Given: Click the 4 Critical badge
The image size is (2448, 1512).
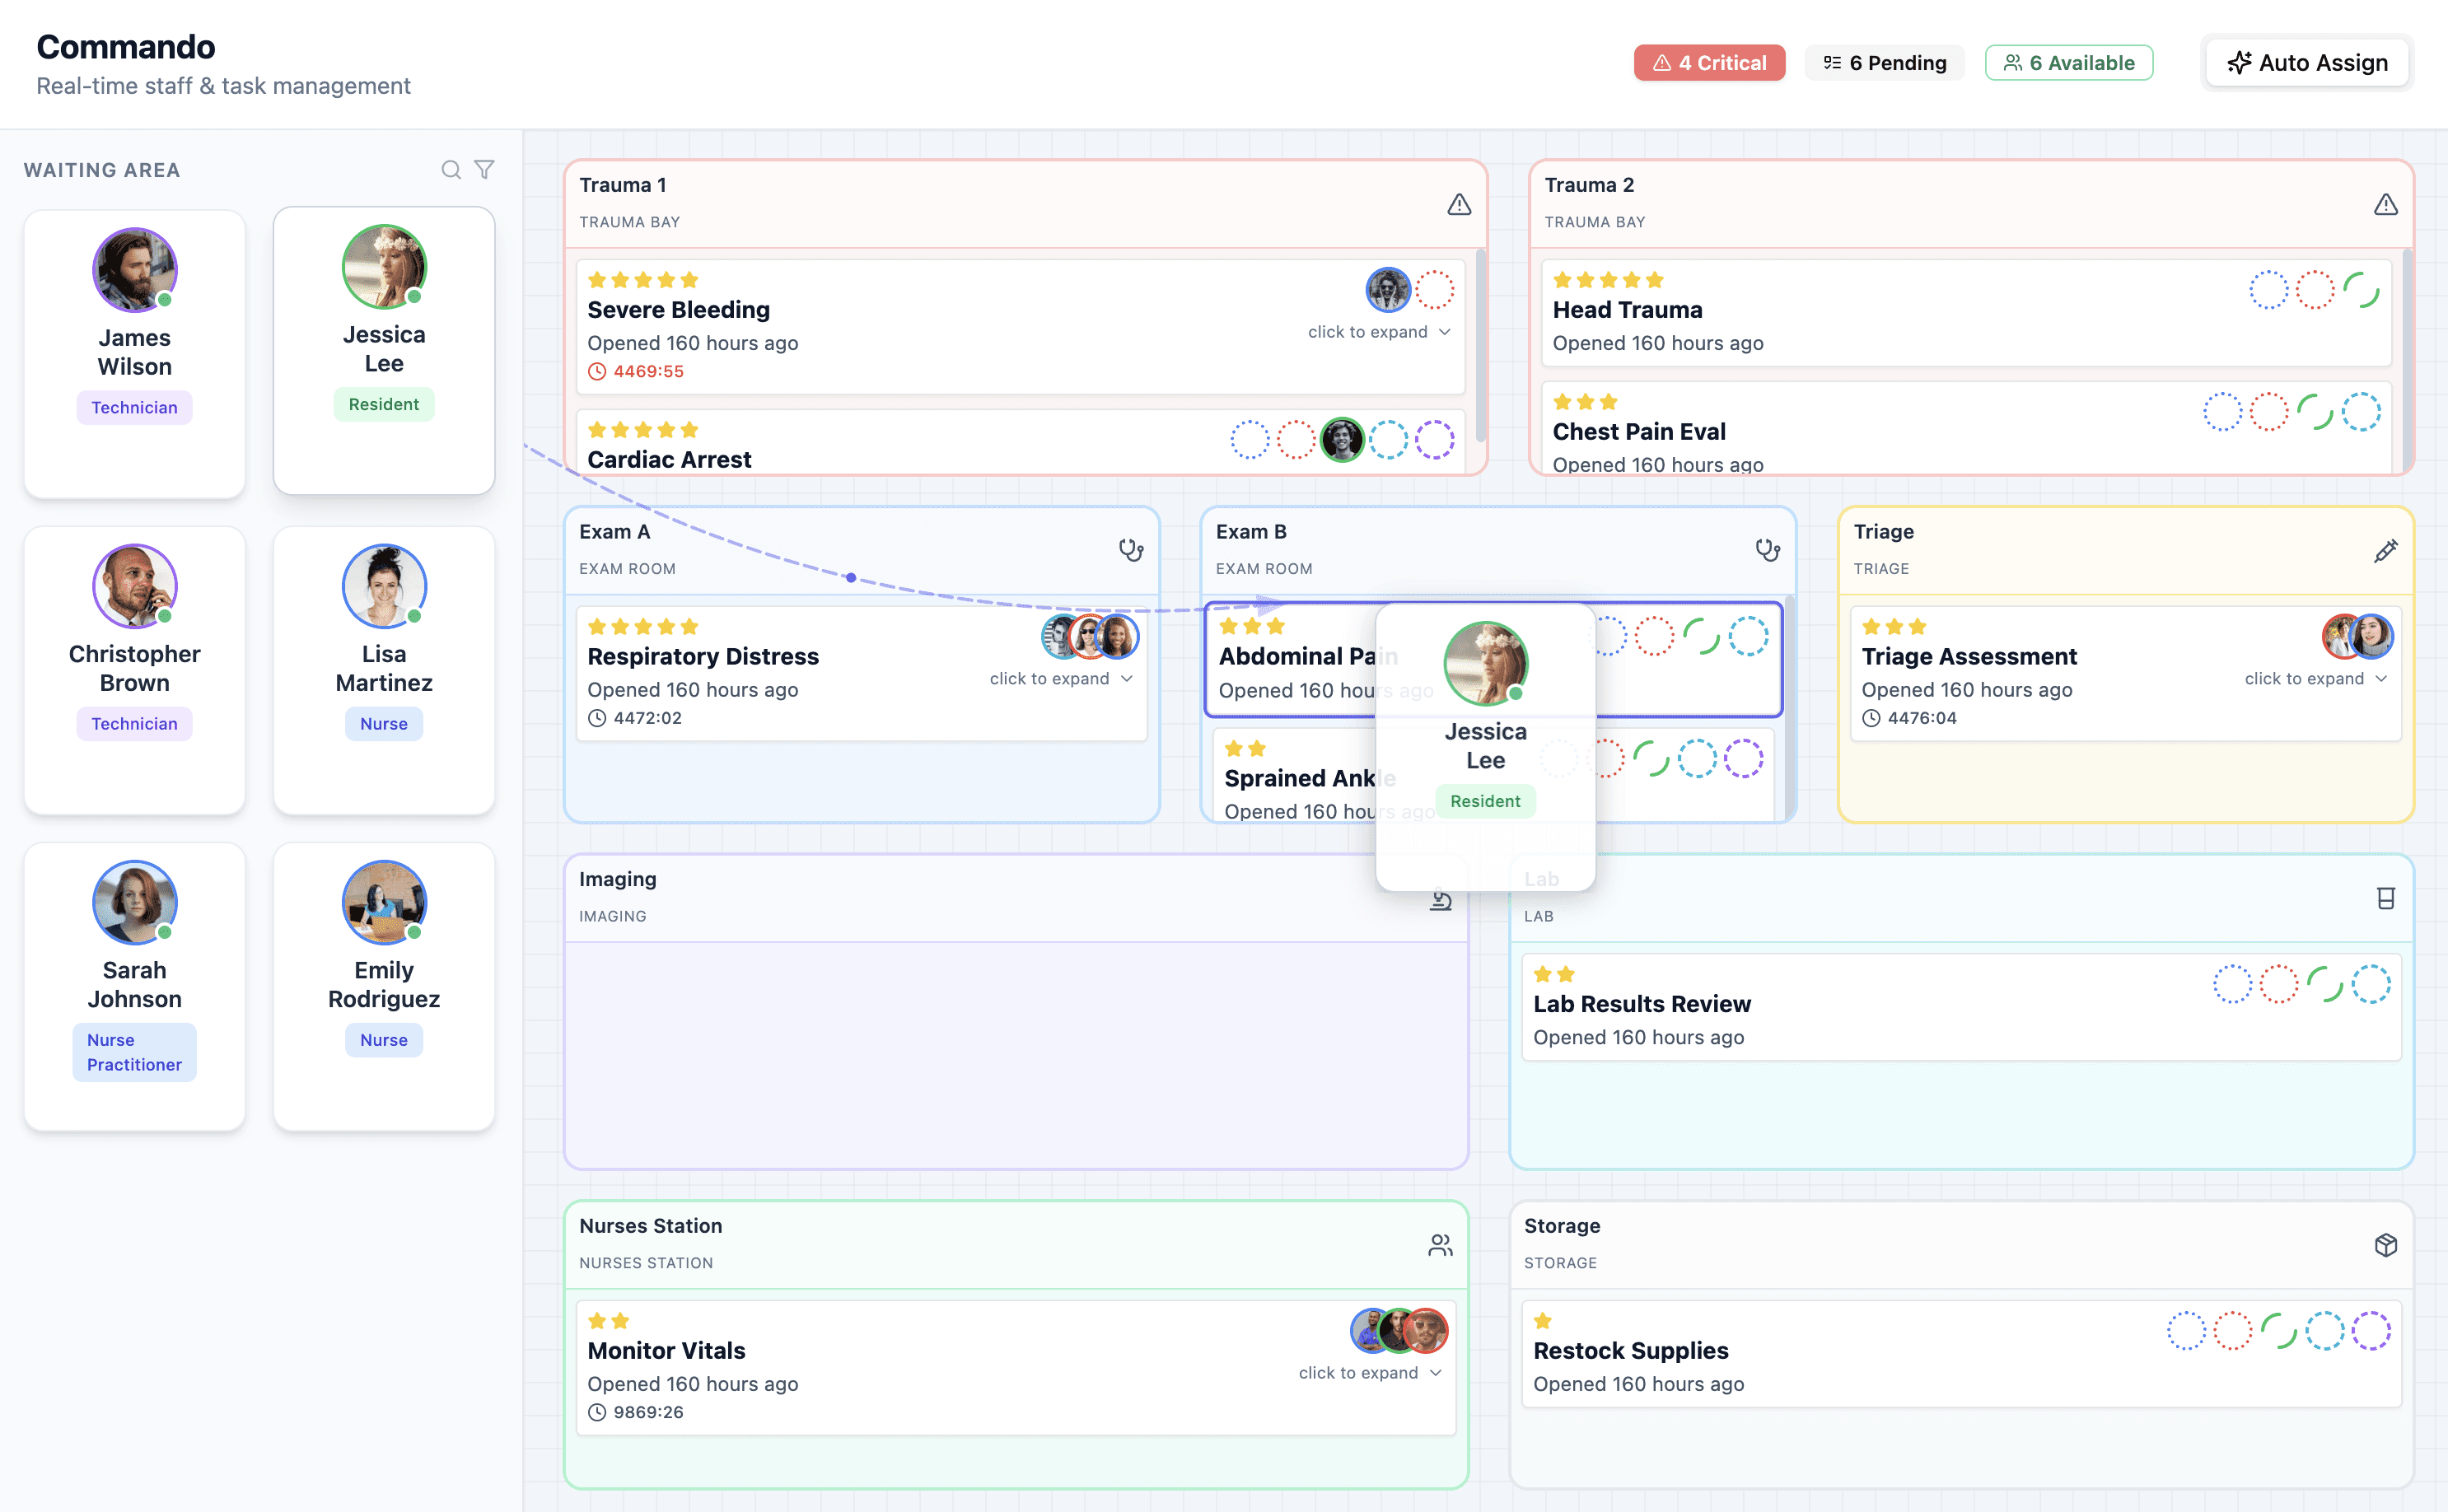Looking at the screenshot, I should click(1709, 63).
